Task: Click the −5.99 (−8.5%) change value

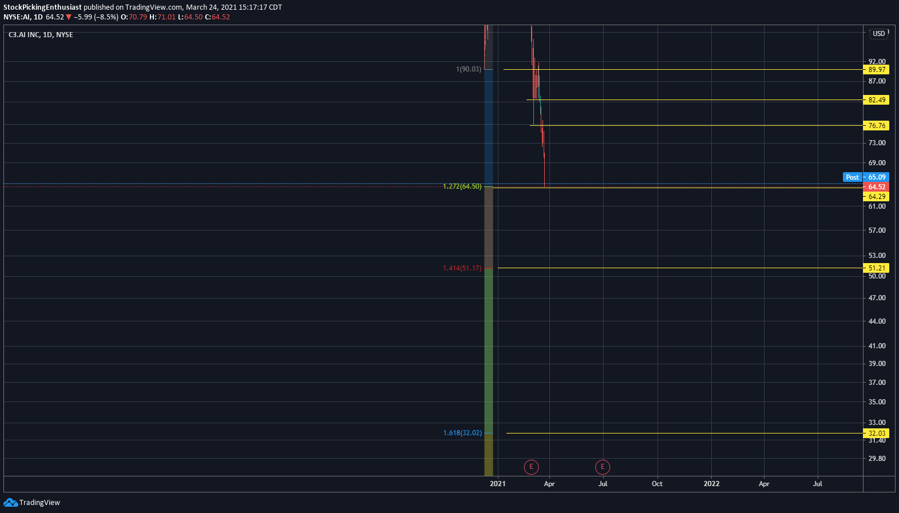Action: pyautogui.click(x=96, y=17)
